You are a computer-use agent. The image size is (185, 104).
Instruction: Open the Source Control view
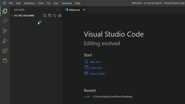click(5, 31)
